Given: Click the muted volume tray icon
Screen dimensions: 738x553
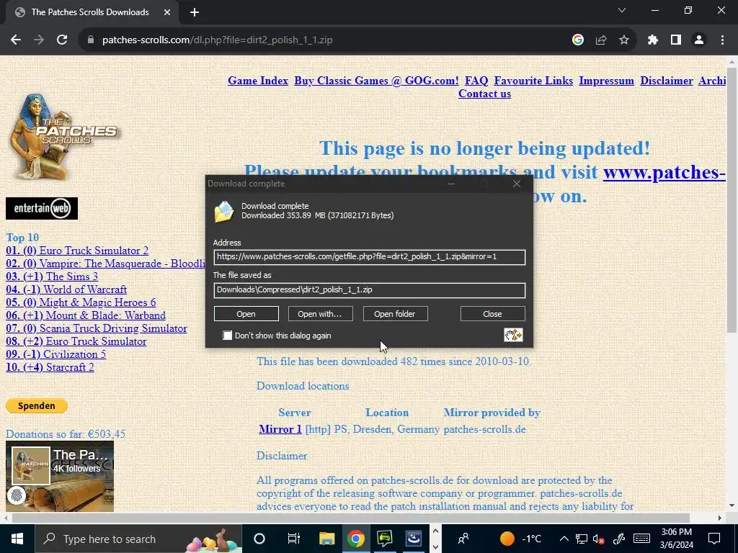Looking at the screenshot, I should coord(599,539).
